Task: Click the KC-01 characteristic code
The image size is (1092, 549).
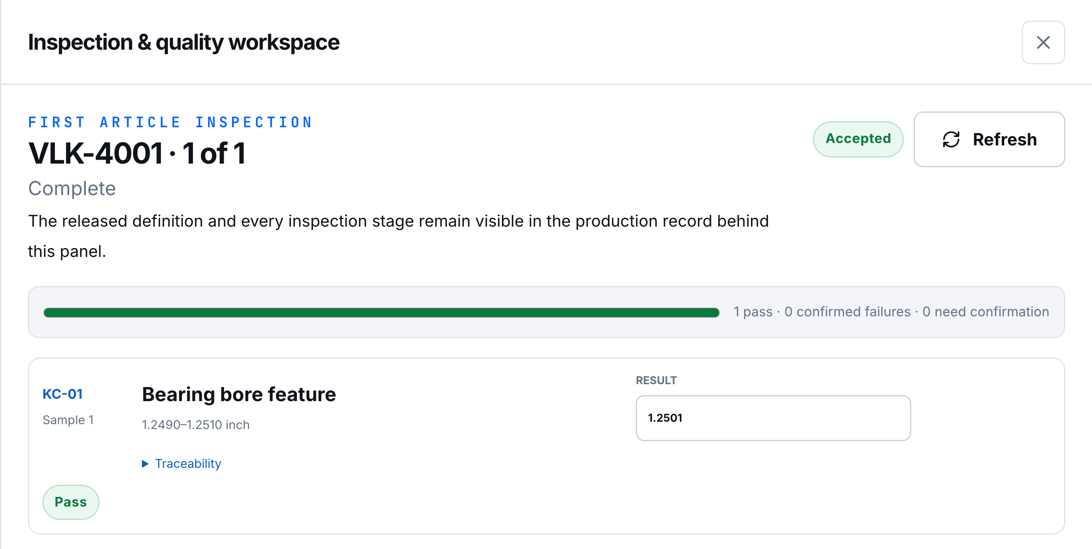Action: pyautogui.click(x=63, y=394)
